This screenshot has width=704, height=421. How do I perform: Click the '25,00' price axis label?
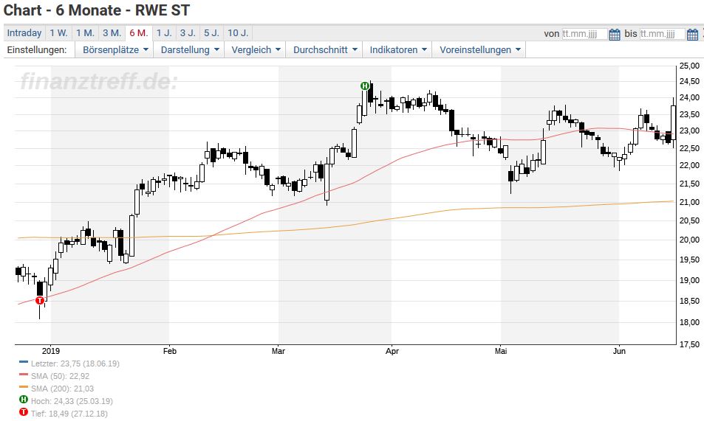point(689,66)
